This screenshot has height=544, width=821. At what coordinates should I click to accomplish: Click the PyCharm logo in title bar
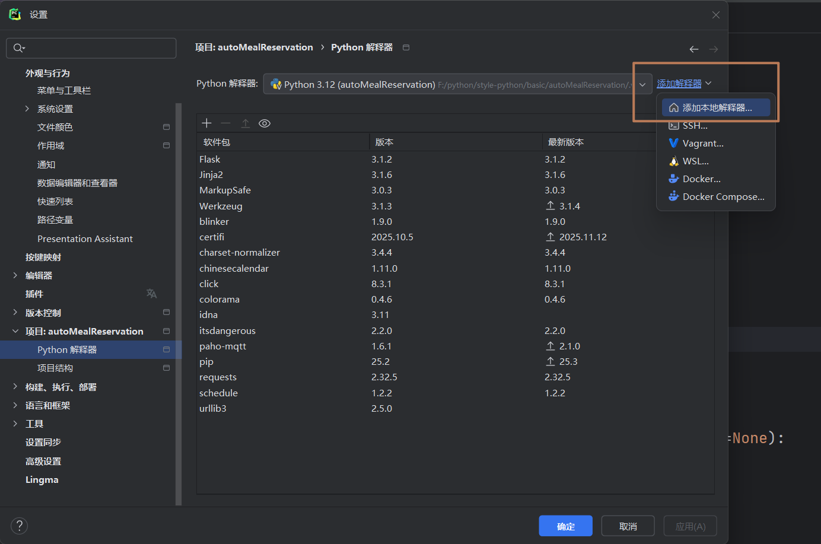pos(15,14)
